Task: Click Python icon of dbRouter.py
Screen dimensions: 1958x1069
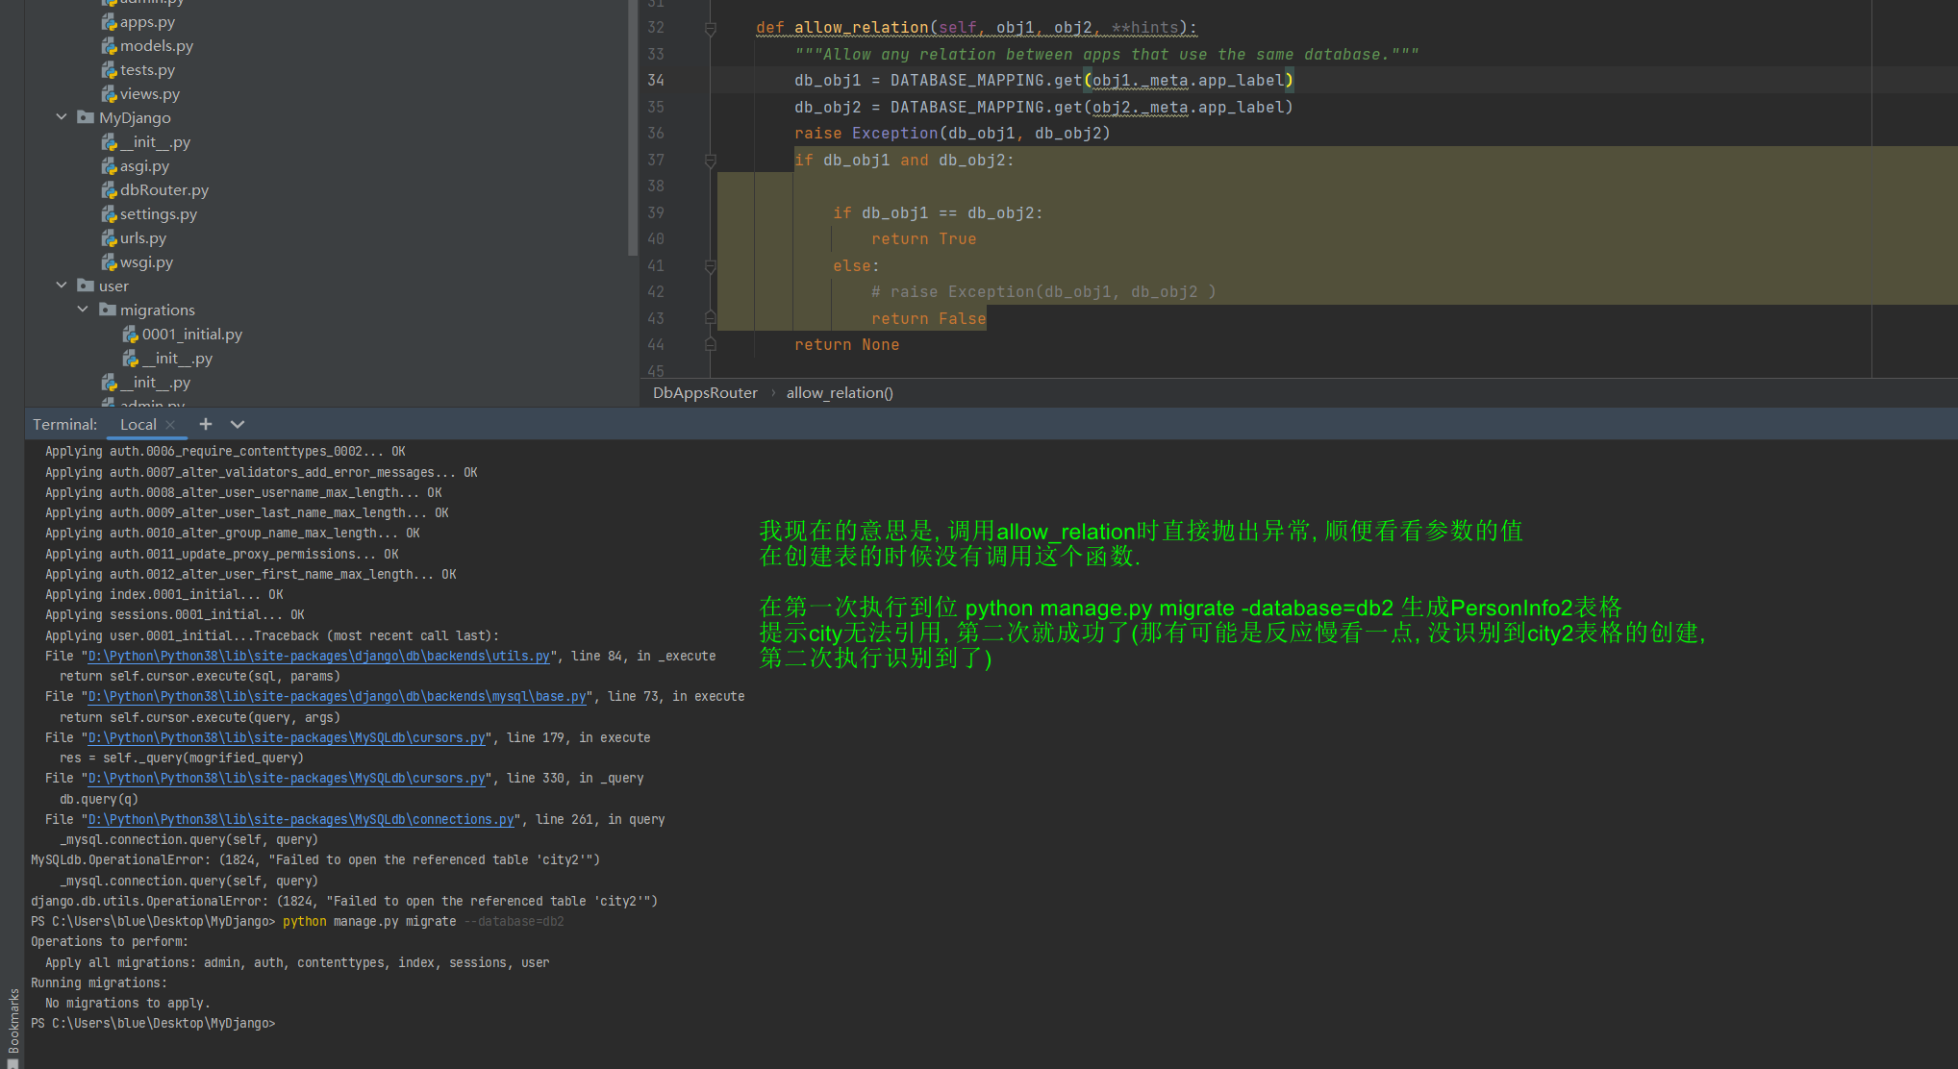Action: [x=110, y=190]
